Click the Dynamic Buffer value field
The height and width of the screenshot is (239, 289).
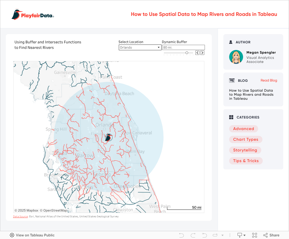tap(183, 47)
